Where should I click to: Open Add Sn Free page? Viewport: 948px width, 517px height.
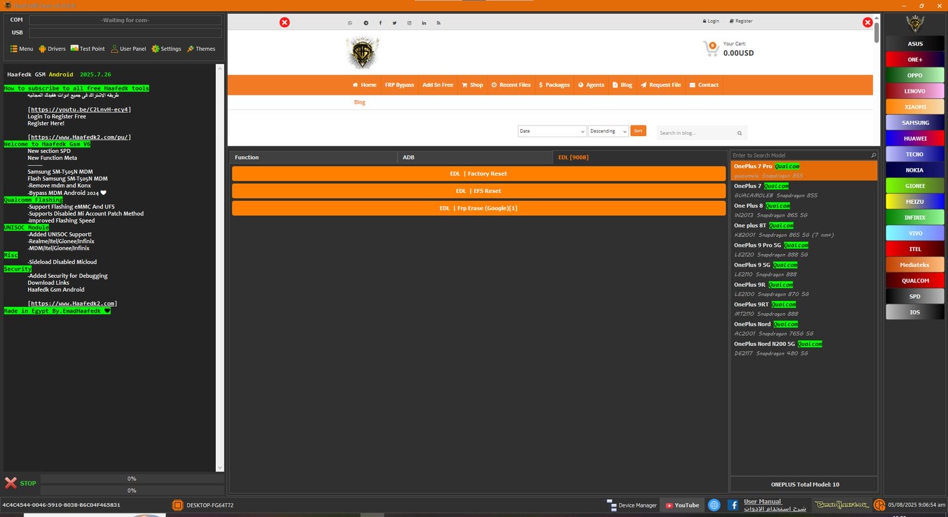[x=438, y=85]
